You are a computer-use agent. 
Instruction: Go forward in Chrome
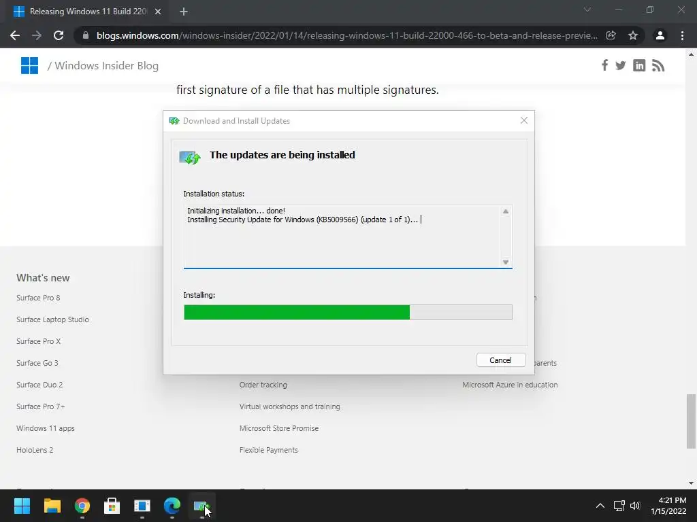(37, 35)
